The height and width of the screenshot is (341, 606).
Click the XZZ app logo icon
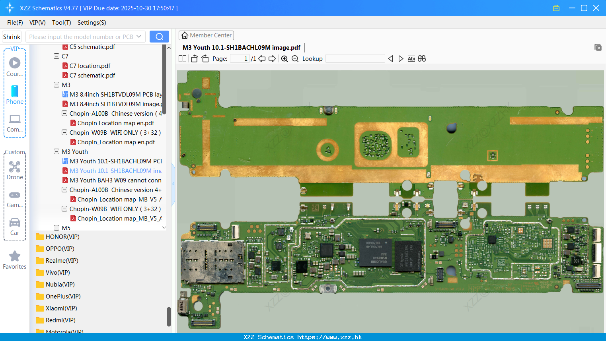tap(10, 8)
